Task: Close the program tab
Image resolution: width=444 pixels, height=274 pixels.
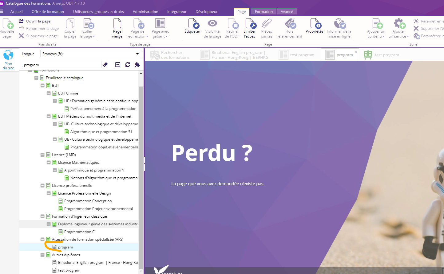Action: tap(356, 52)
